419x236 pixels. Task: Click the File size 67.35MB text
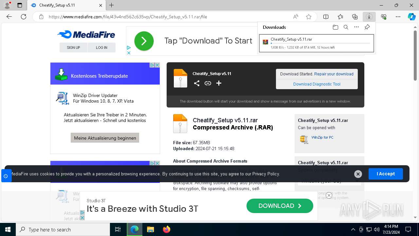(191, 143)
